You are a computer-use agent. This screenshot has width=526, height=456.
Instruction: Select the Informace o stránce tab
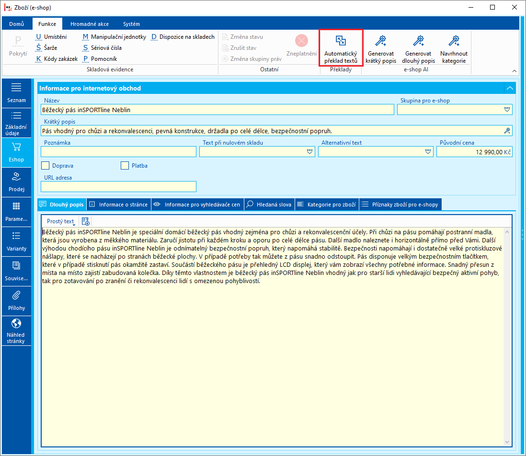[119, 205]
